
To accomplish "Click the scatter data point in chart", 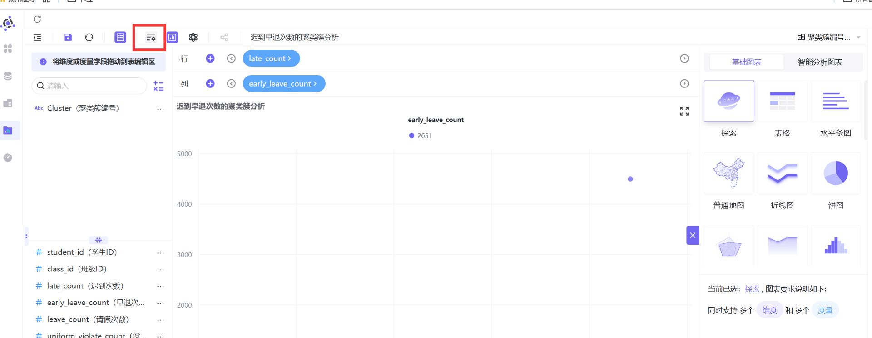I will point(630,179).
